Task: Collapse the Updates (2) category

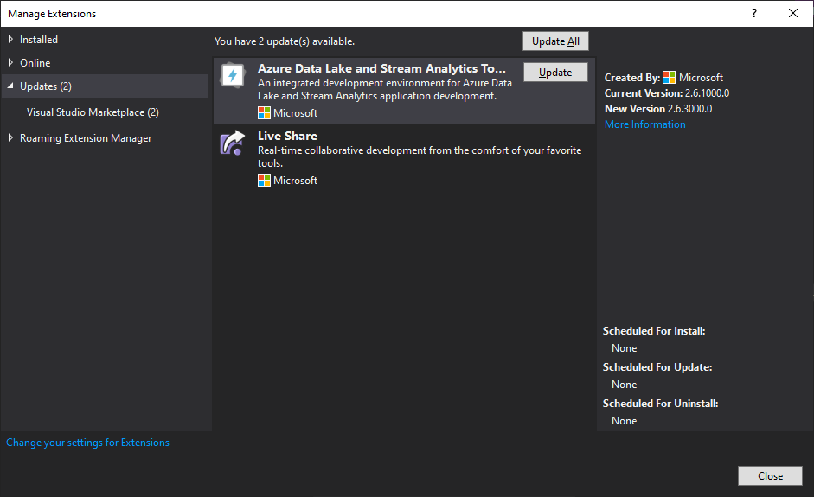Action: pyautogui.click(x=10, y=86)
